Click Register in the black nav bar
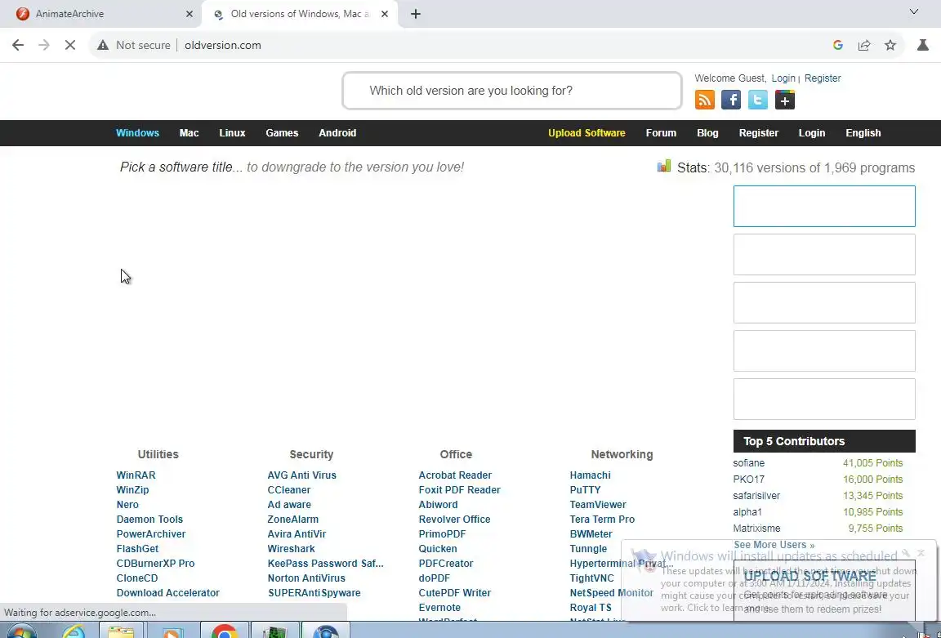 click(x=759, y=133)
